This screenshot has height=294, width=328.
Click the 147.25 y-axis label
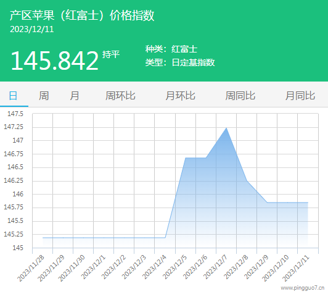(14, 127)
